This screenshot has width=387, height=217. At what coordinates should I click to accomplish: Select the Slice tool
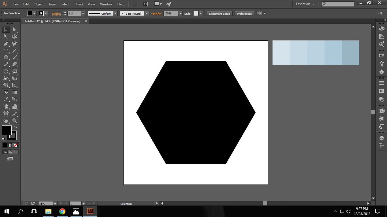point(14,114)
